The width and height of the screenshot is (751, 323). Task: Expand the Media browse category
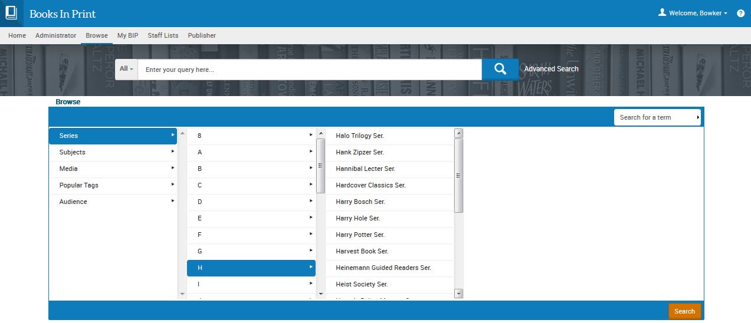click(113, 169)
